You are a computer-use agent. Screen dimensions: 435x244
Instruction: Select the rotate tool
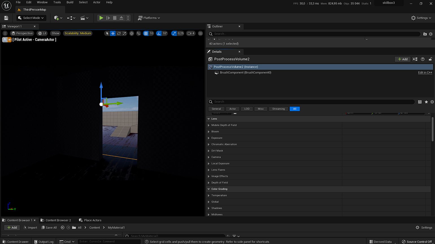coord(119,33)
